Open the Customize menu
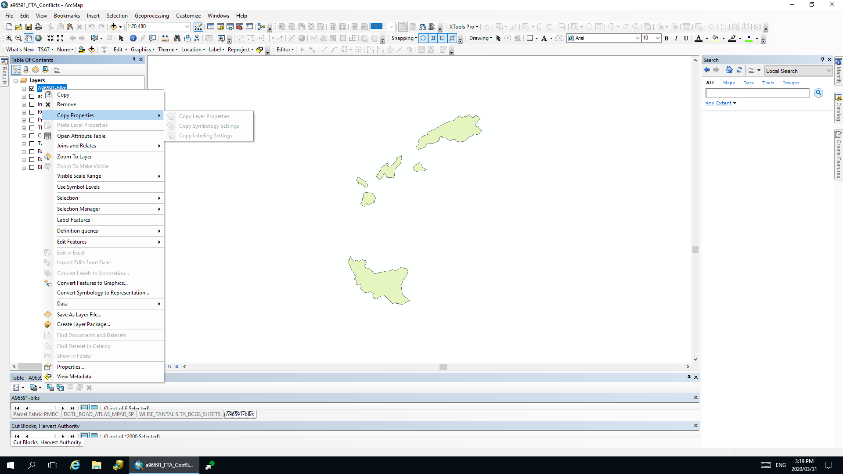This screenshot has width=843, height=474. [188, 16]
